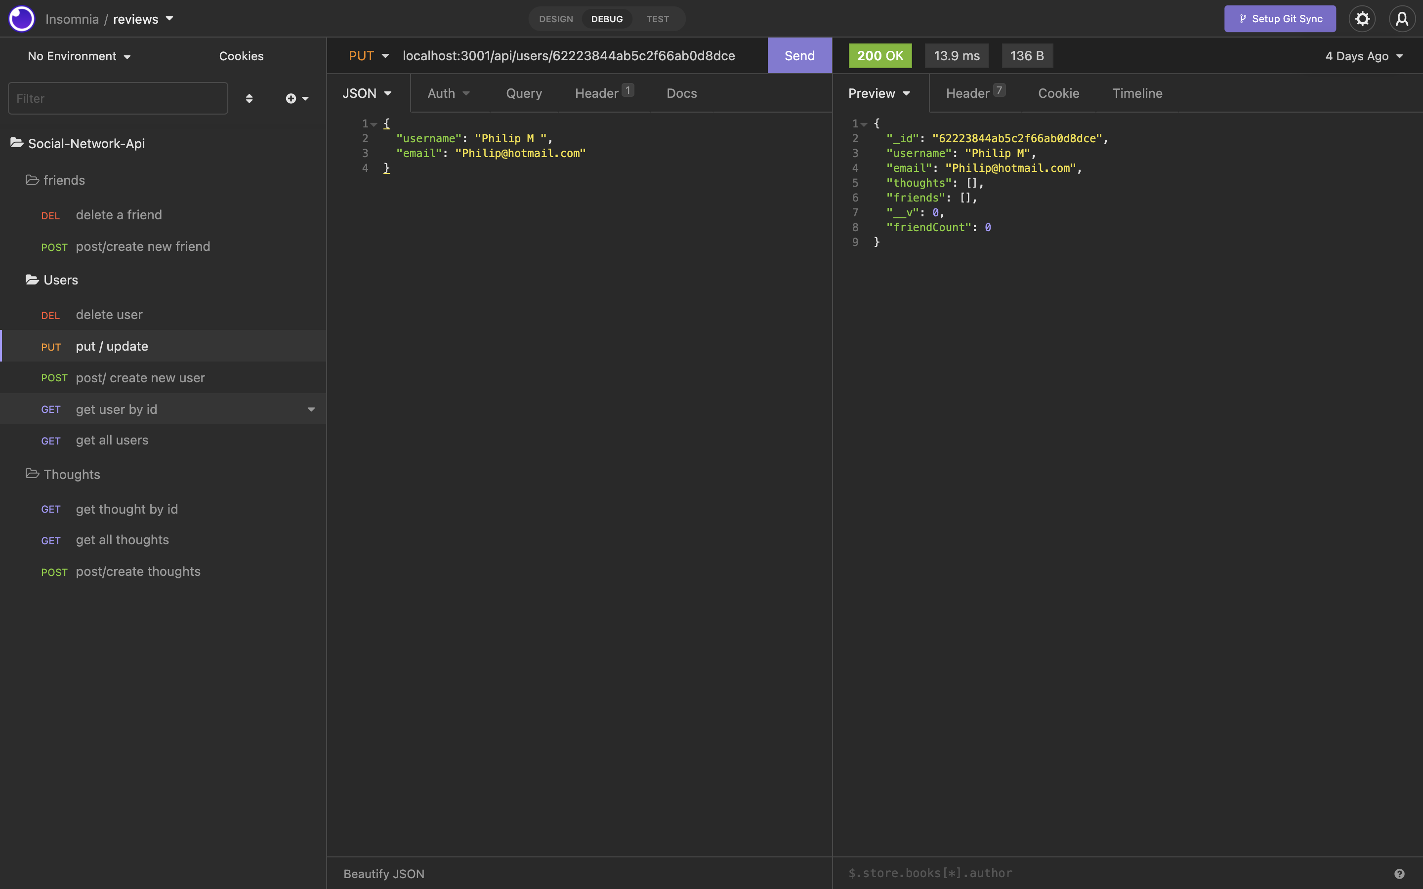Switch to TEST mode
Image resolution: width=1423 pixels, height=889 pixels.
(x=657, y=18)
